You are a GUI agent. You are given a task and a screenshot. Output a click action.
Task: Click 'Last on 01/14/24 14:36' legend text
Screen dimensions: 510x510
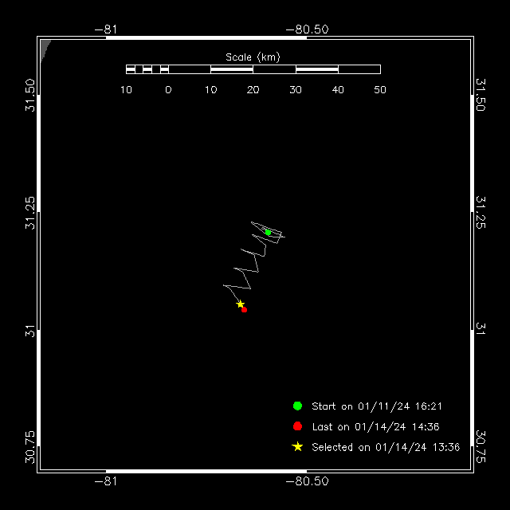coord(375,427)
